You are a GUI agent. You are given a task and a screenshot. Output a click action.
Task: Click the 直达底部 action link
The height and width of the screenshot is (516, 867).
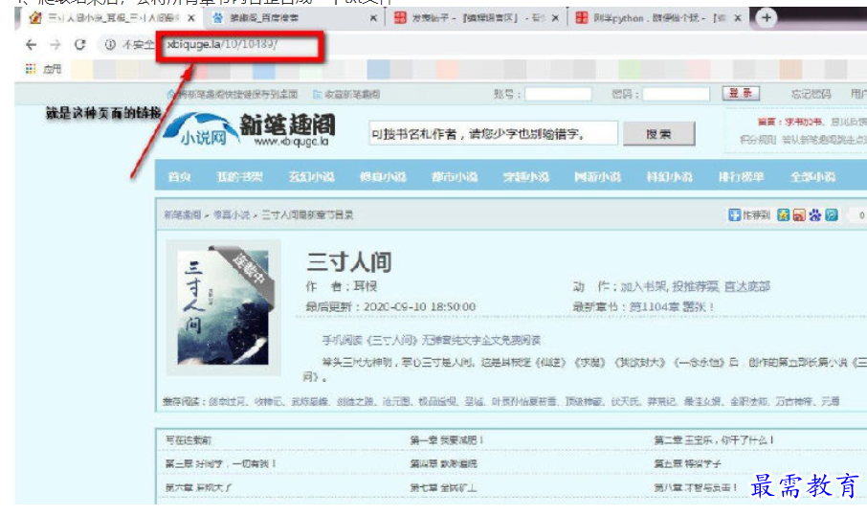[x=747, y=286]
